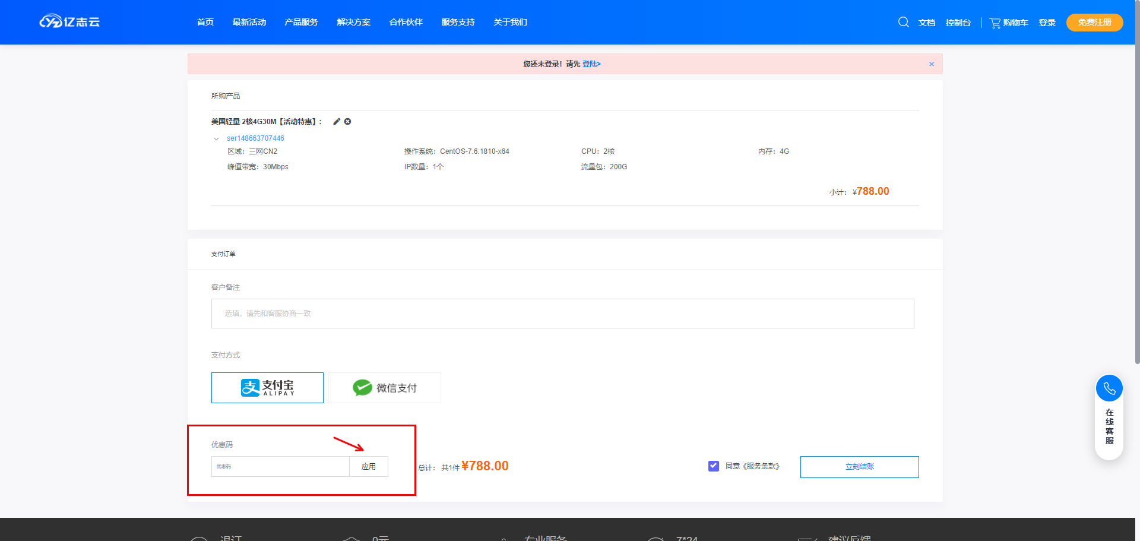1140x541 pixels.
Task: Go to 最新活动 menu item
Action: coord(249,23)
